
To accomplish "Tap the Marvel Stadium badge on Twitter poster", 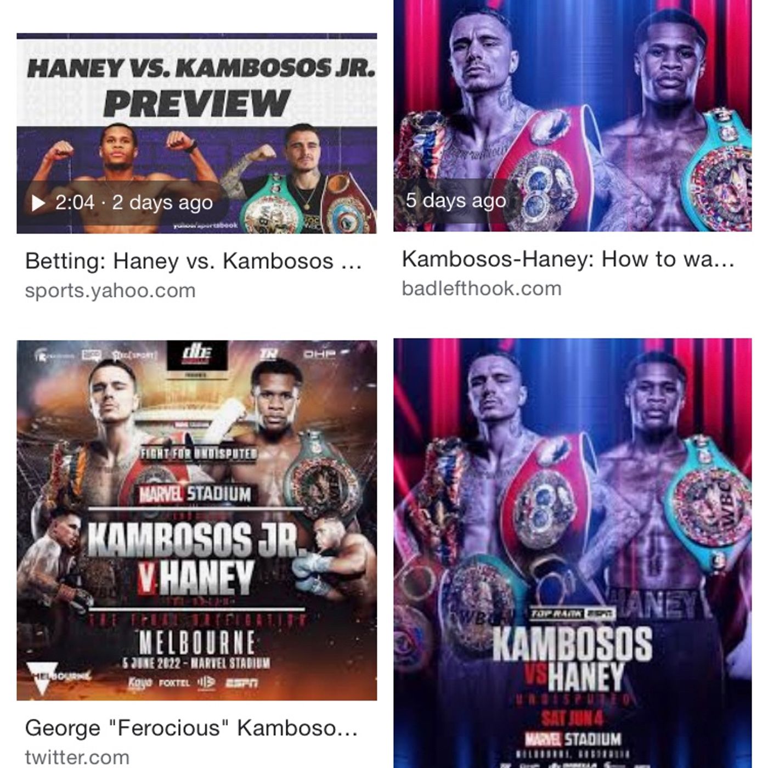I will [194, 494].
